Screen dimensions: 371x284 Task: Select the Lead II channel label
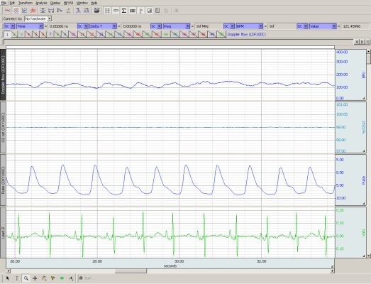click(3, 232)
